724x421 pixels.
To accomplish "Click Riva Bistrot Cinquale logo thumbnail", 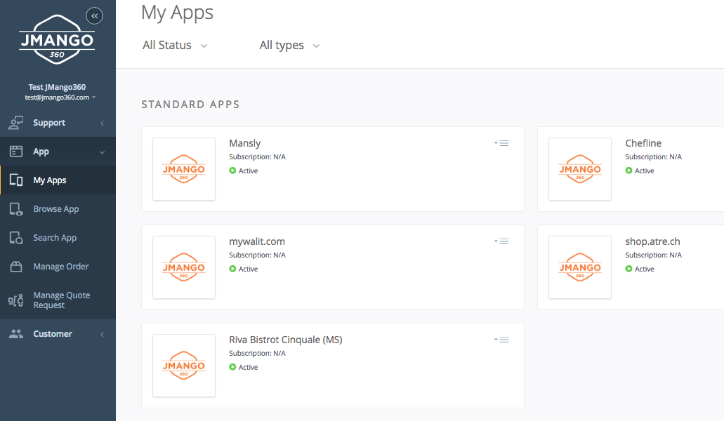I will click(184, 366).
